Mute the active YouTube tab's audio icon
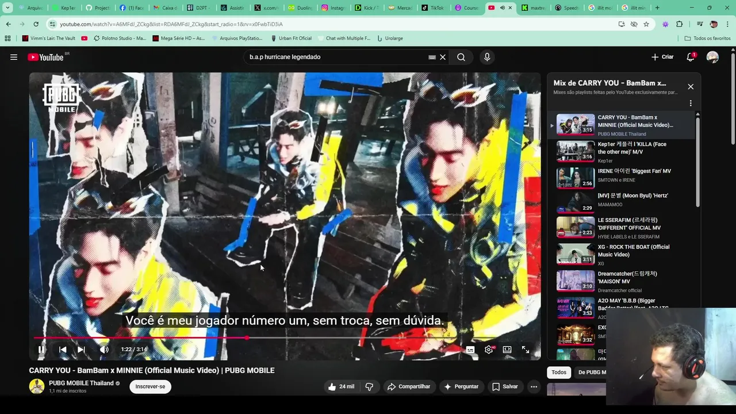The height and width of the screenshot is (414, 736). click(502, 8)
